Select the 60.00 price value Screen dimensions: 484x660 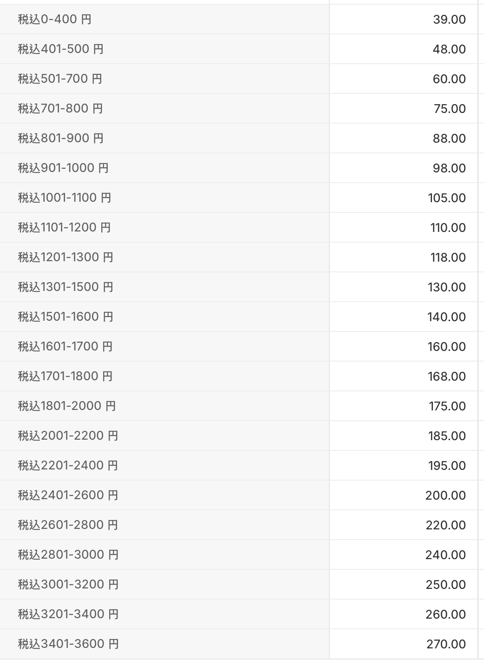(x=449, y=79)
